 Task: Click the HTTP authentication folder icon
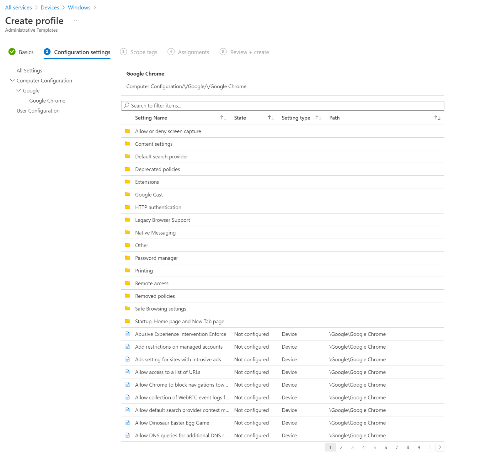[127, 207]
